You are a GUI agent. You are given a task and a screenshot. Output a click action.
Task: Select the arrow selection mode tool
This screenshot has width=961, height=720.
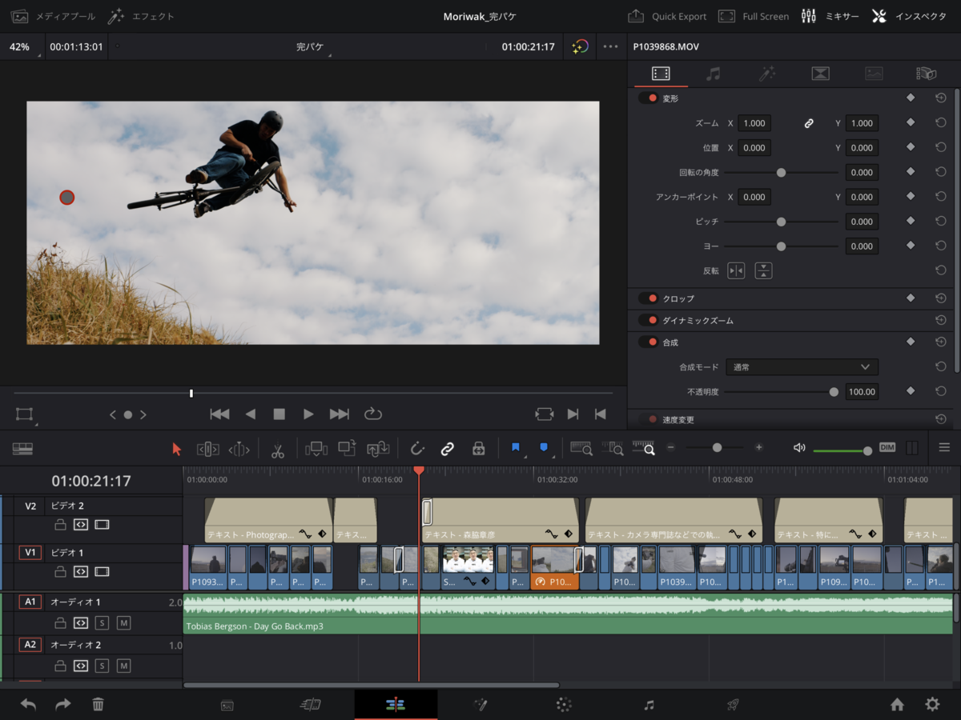(x=177, y=449)
